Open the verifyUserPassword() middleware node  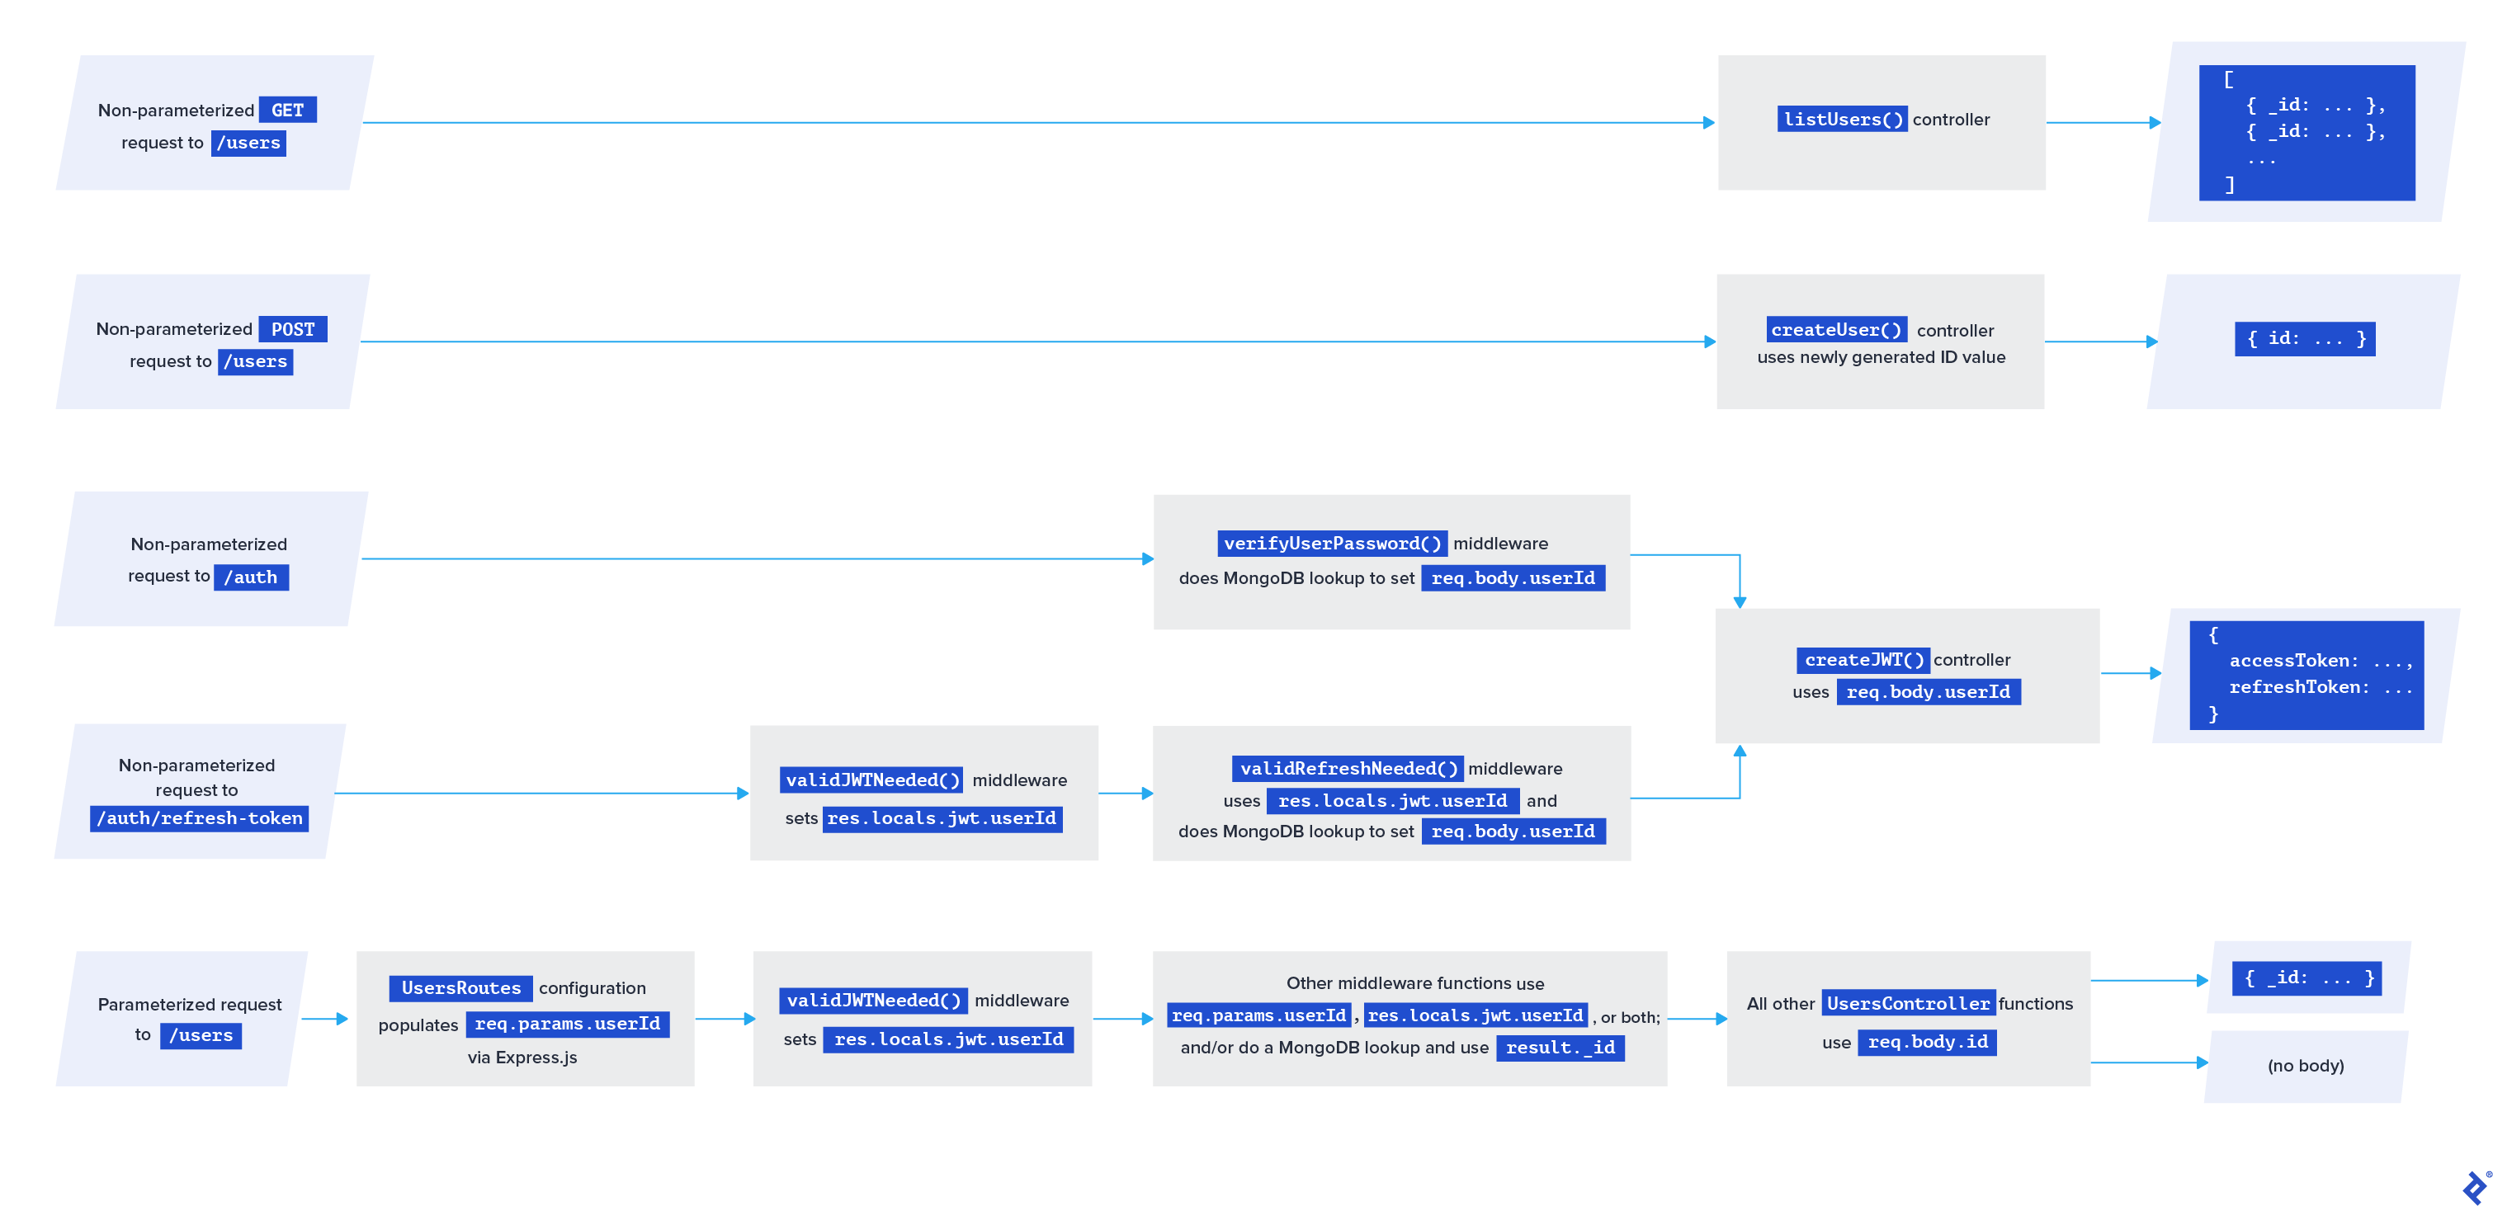point(1391,561)
